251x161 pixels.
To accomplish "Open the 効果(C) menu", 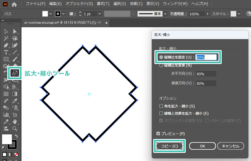I will point(136,4).
